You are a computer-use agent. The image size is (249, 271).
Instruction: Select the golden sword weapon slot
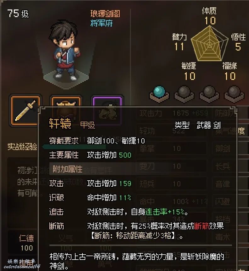coord(25,111)
